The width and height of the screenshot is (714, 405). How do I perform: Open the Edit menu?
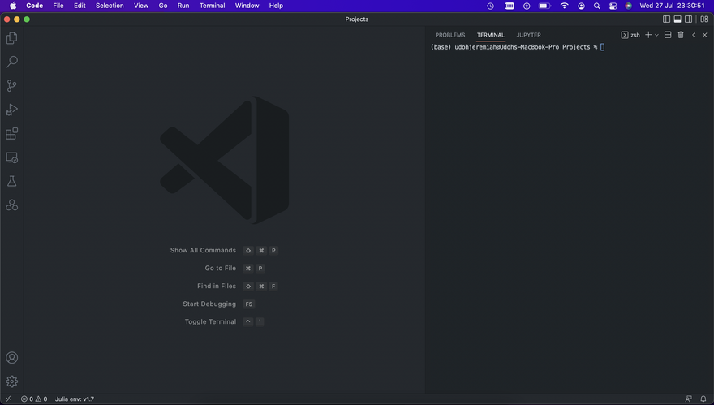[80, 6]
